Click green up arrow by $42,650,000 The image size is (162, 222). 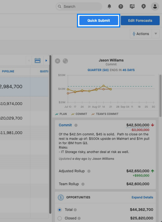coord(152,171)
